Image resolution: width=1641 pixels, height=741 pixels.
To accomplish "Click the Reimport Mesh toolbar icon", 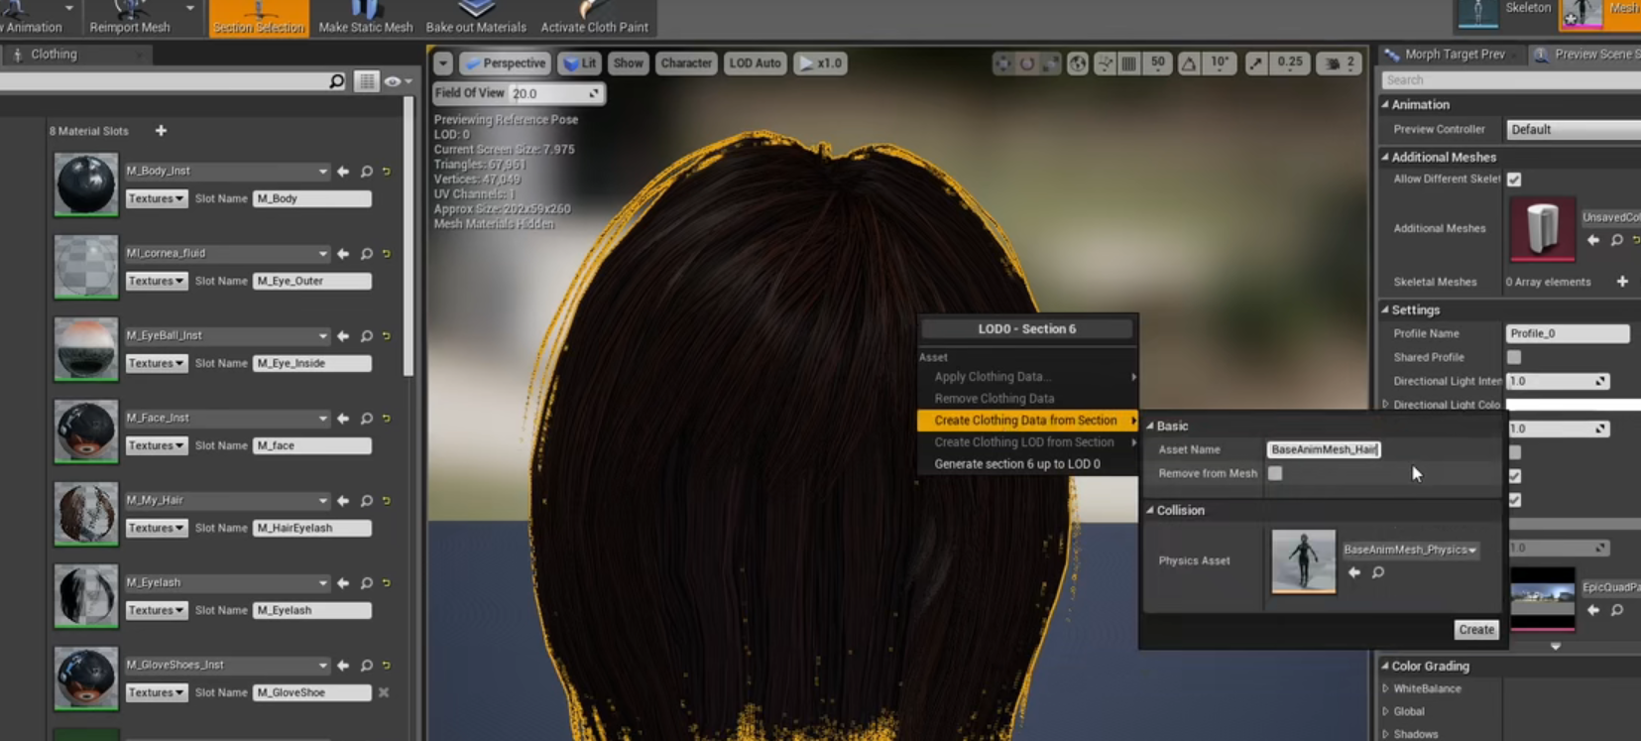I will click(x=130, y=18).
